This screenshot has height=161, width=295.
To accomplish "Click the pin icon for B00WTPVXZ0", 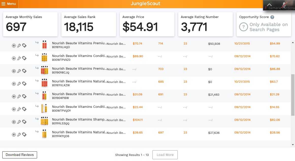I will click(x=19, y=58).
